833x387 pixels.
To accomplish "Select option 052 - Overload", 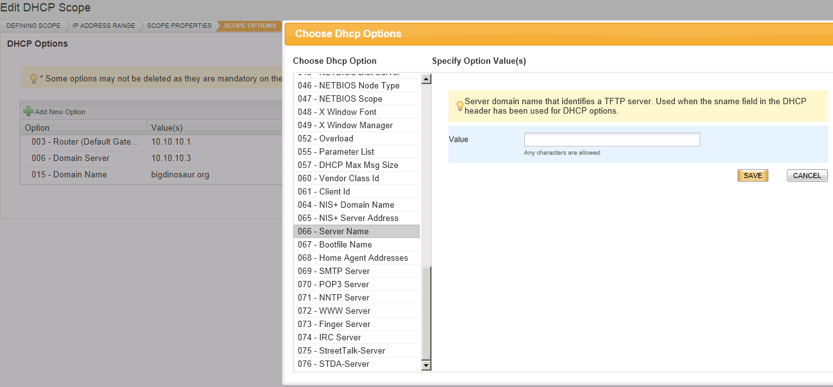I will (357, 138).
